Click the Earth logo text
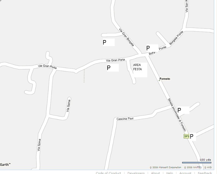 click(5, 165)
